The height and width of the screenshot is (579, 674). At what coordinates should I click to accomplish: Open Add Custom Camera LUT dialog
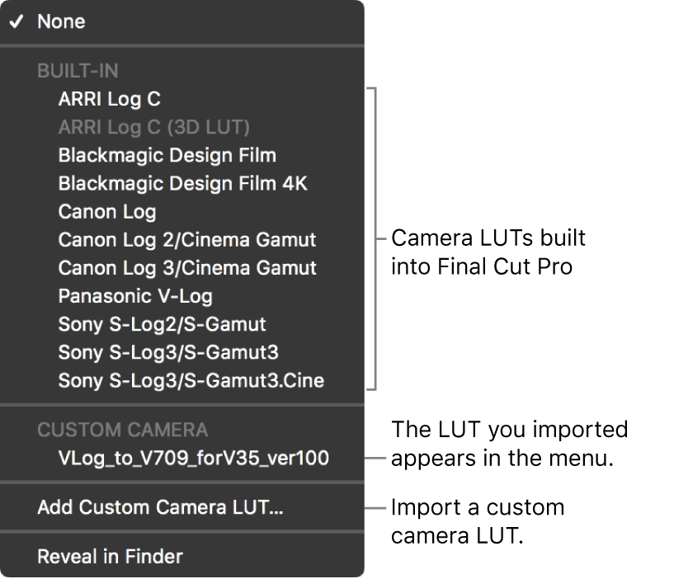tap(181, 507)
